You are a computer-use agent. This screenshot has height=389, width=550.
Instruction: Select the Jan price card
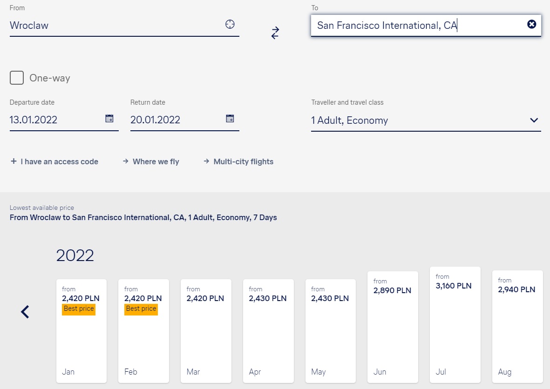click(81, 331)
